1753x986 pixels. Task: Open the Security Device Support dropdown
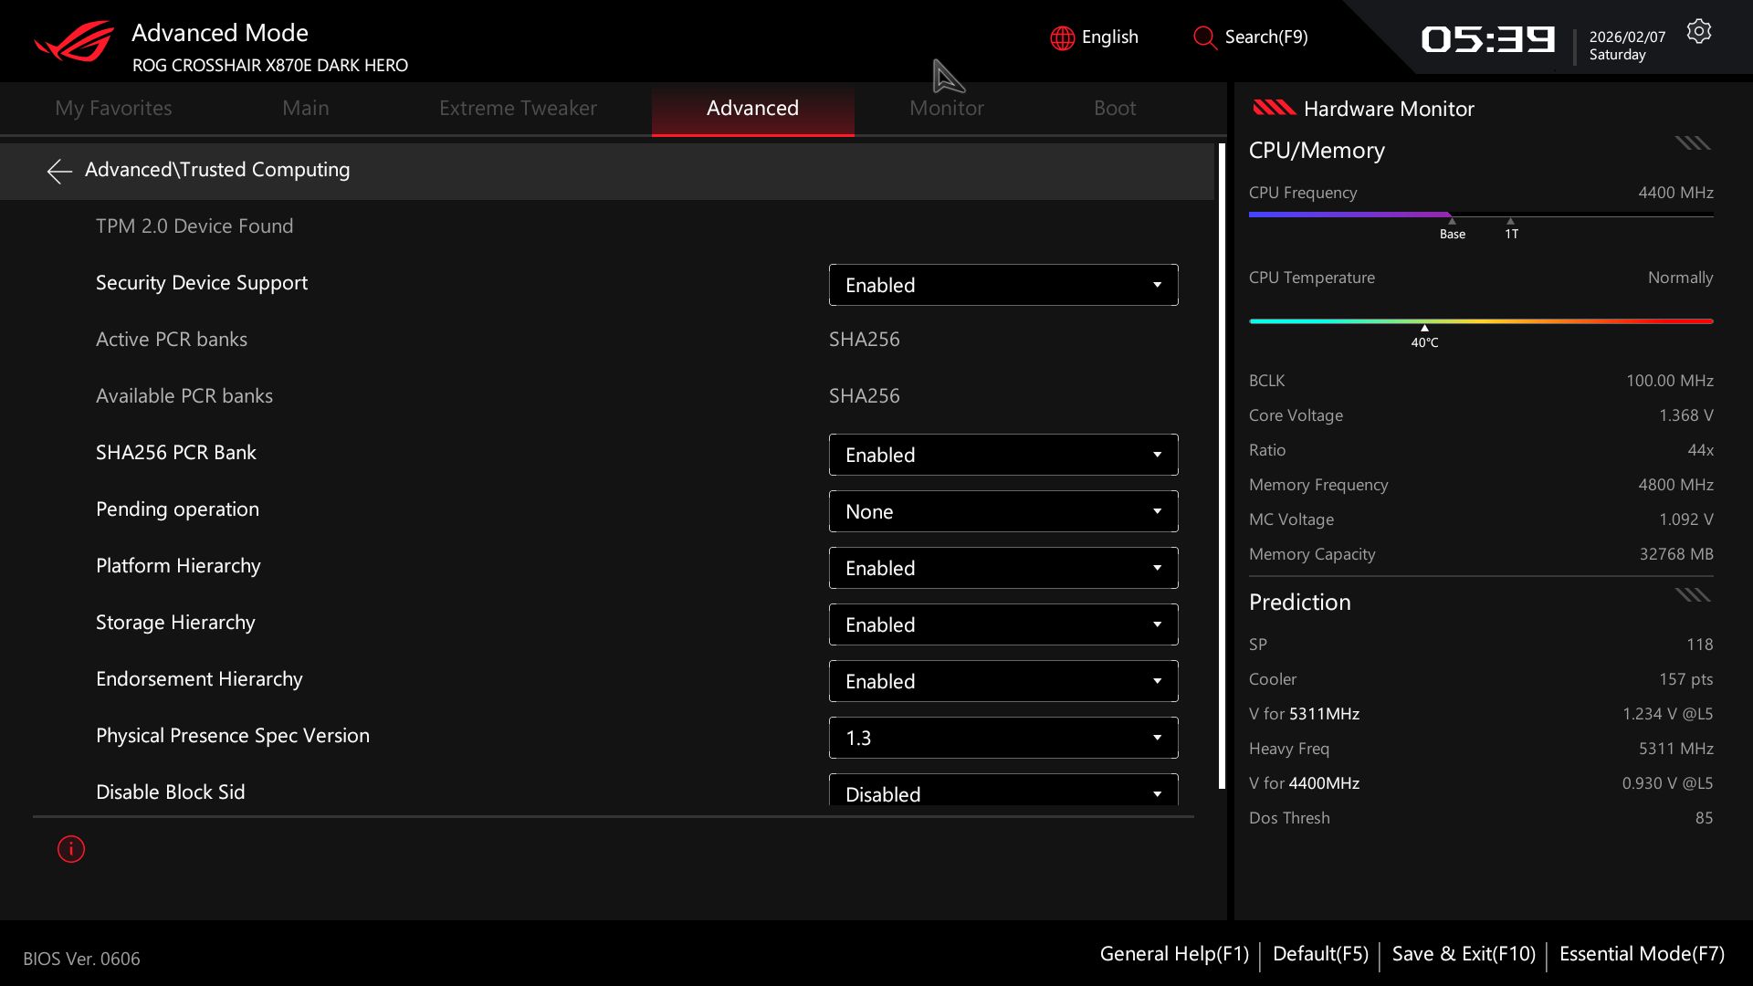point(1002,285)
